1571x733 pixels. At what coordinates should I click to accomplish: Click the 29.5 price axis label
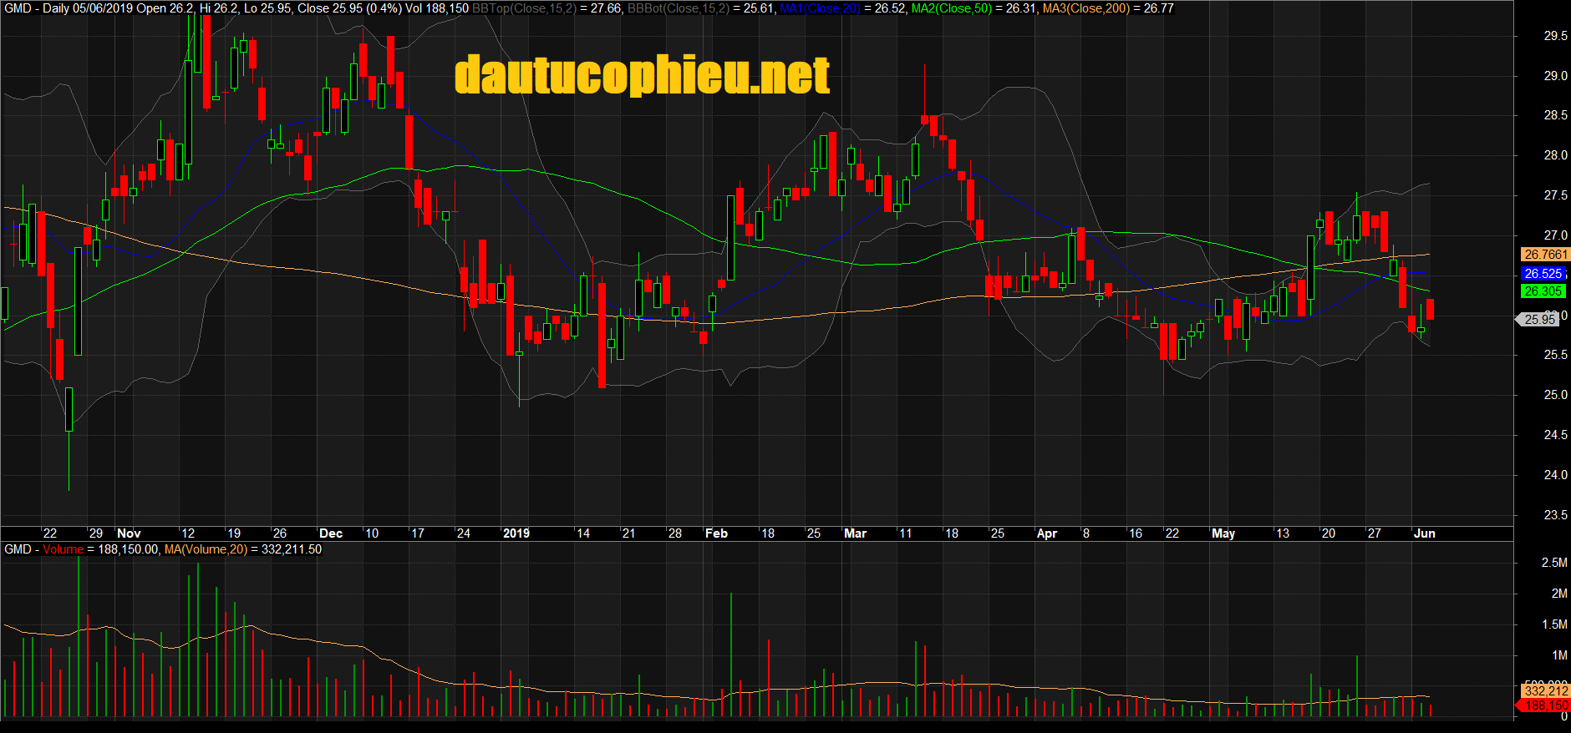tap(1555, 36)
